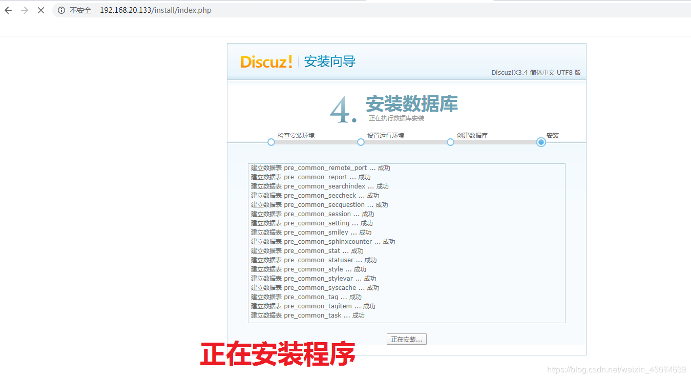Click the 创建数据库 step circle
Viewport: 691px width, 379px height.
(x=450, y=142)
